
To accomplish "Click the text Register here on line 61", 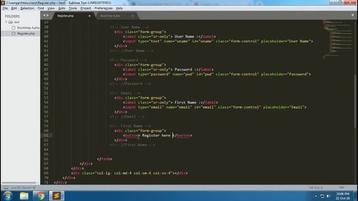I will [x=157, y=135].
